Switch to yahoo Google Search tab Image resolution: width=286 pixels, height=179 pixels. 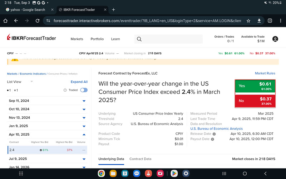point(28,10)
